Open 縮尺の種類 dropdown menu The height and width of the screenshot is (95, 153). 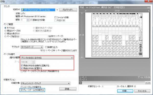pyautogui.click(x=47, y=58)
